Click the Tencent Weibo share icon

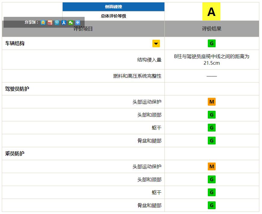[x=57, y=23]
